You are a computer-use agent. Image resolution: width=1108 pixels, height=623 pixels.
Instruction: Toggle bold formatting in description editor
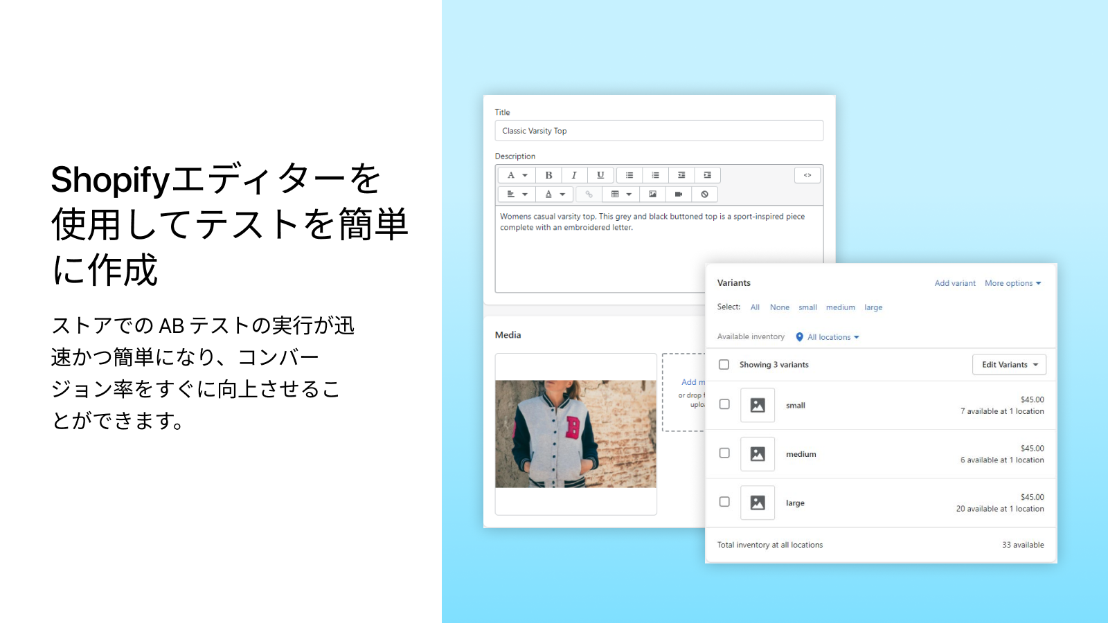(x=548, y=175)
